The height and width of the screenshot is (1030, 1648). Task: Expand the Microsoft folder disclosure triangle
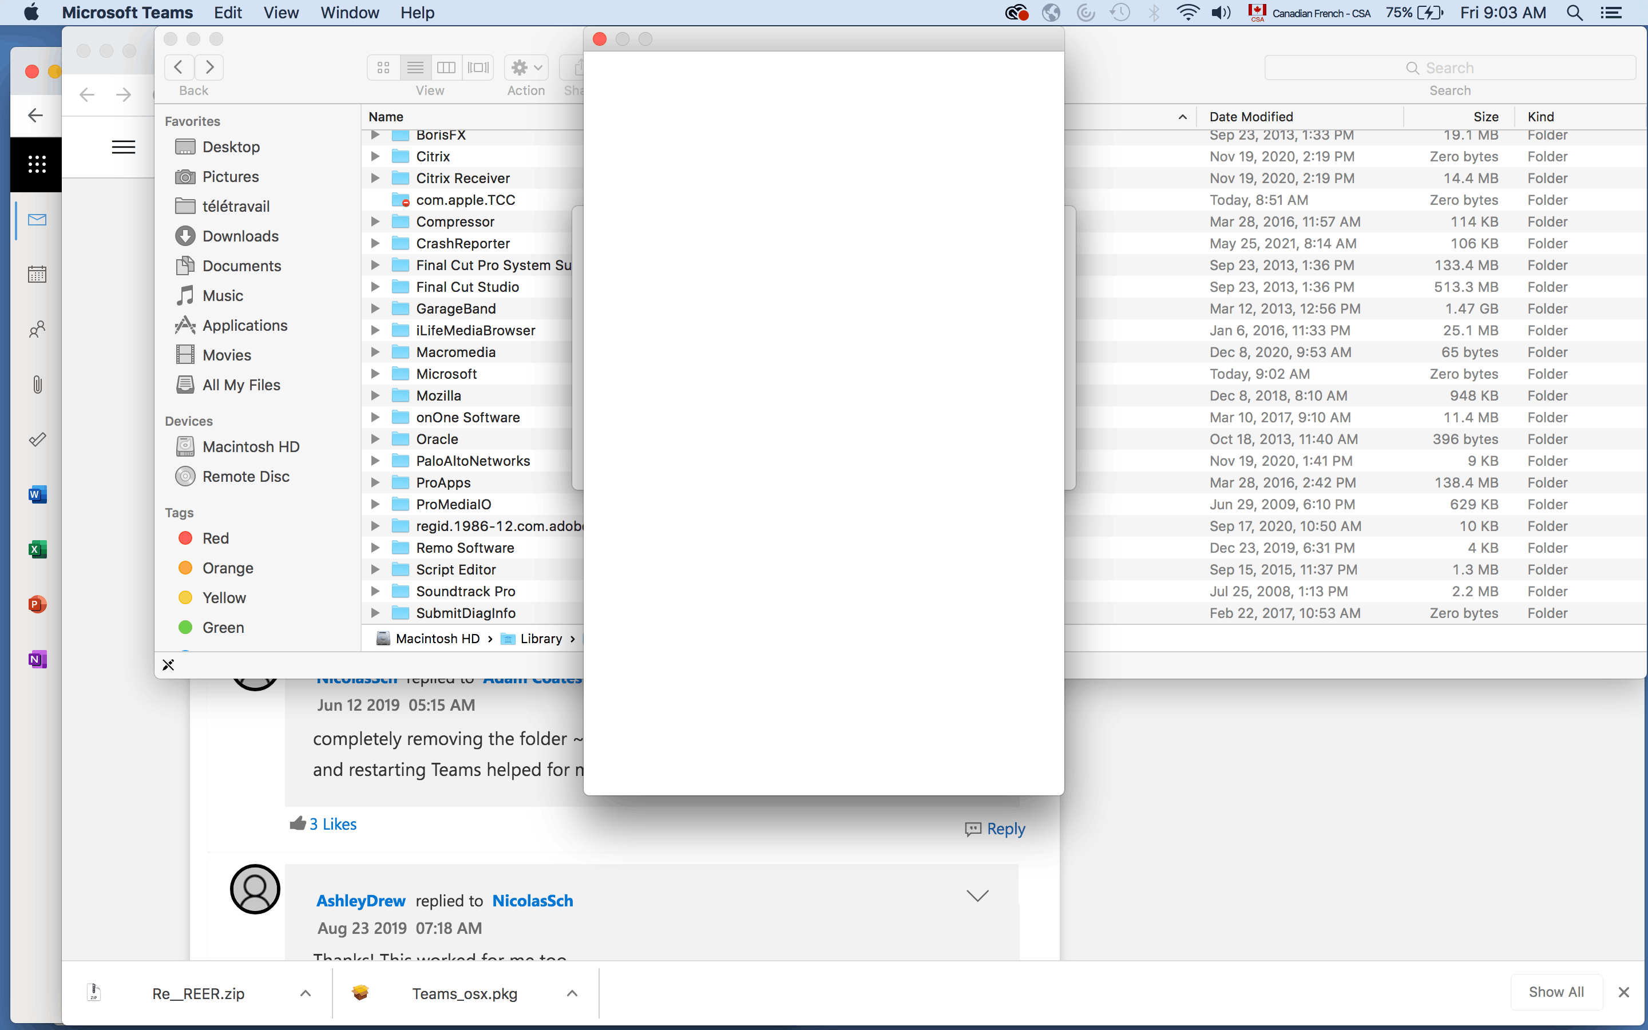click(375, 374)
